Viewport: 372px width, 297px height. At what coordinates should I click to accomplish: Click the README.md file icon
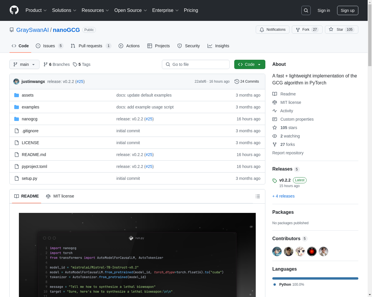[17, 155]
